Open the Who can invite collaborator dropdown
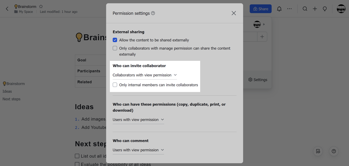The image size is (349, 166). click(x=145, y=75)
